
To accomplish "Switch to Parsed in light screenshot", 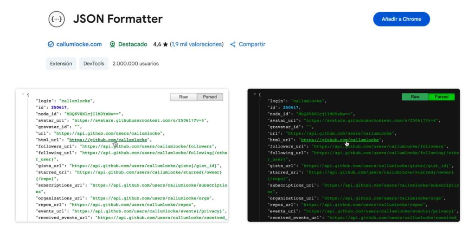I will [210, 97].
